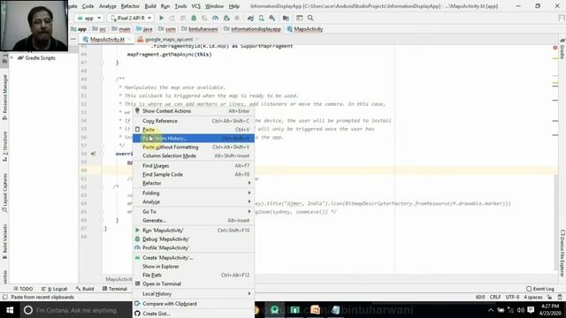Open the Event Log button
This screenshot has height=318, width=566.
[x=540, y=289]
